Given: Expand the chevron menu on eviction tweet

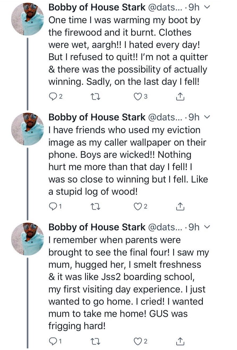Looking at the screenshot, I should tap(208, 117).
